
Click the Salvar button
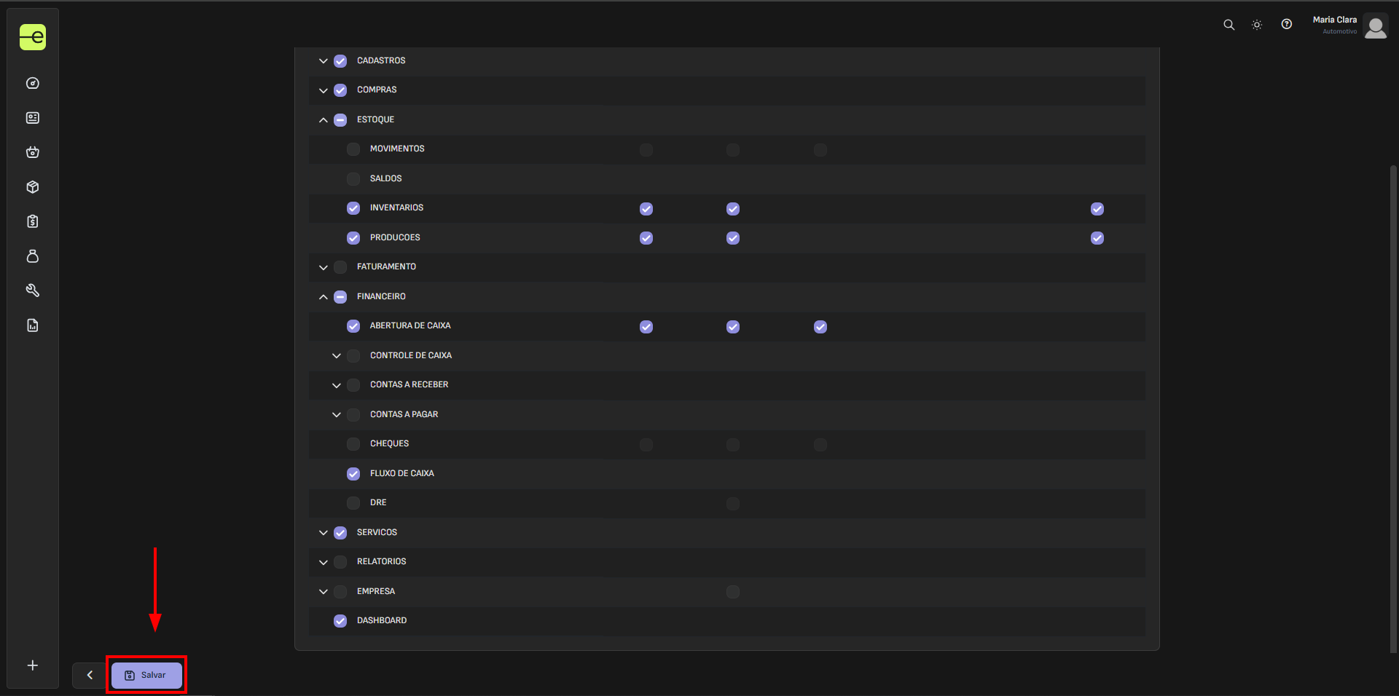tap(146, 675)
